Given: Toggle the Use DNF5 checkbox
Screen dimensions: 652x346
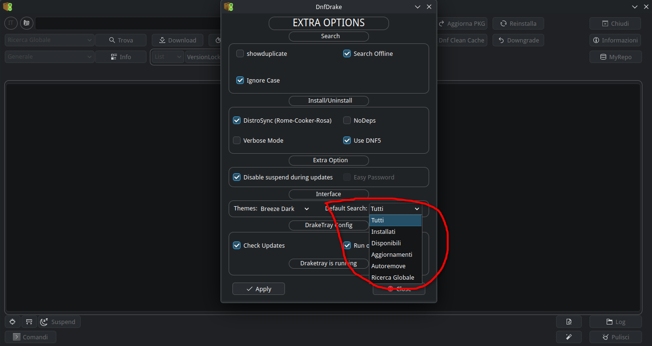Looking at the screenshot, I should [347, 140].
